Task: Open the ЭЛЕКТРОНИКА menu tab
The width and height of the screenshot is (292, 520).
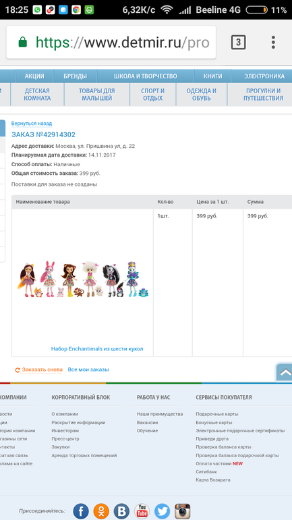Action: (264, 76)
